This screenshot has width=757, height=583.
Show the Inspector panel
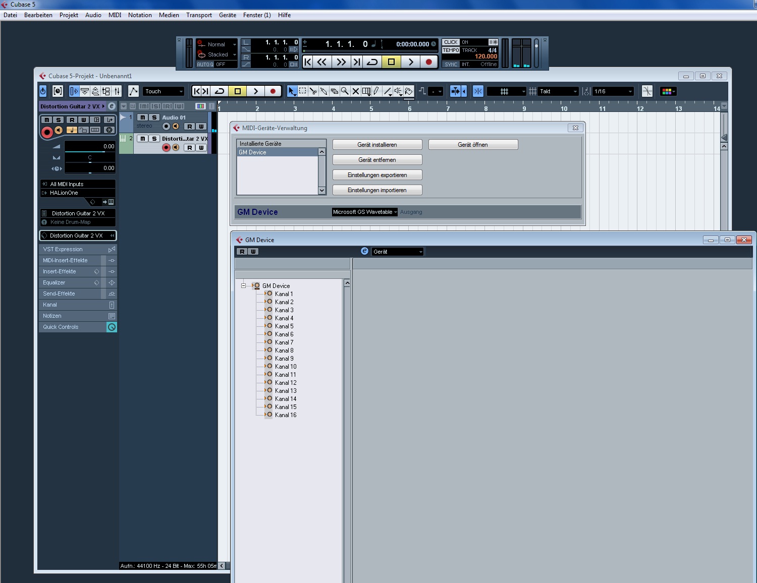pyautogui.click(x=74, y=91)
